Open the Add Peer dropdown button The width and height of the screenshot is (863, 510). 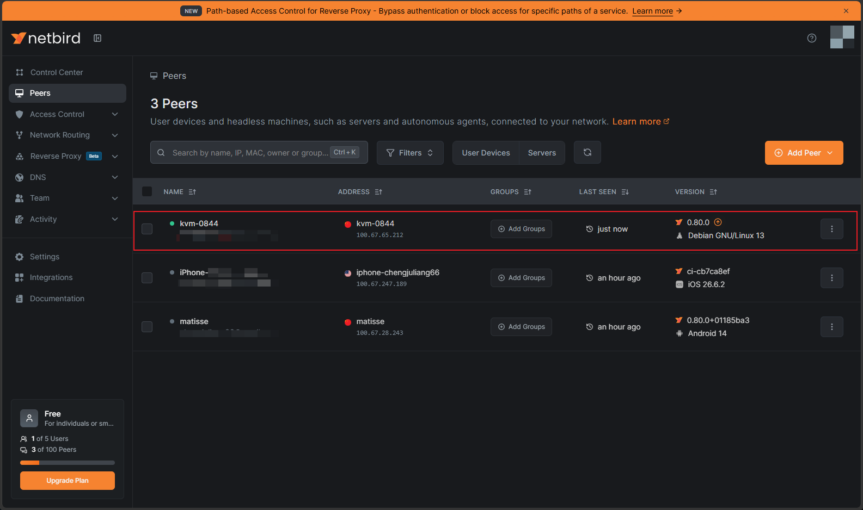(x=804, y=153)
